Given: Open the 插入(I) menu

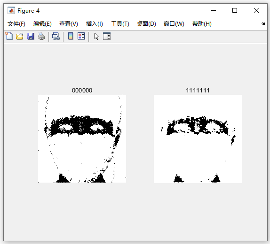Looking at the screenshot, I should (95, 24).
